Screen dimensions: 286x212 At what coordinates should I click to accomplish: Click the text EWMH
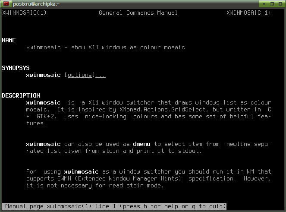(64, 178)
